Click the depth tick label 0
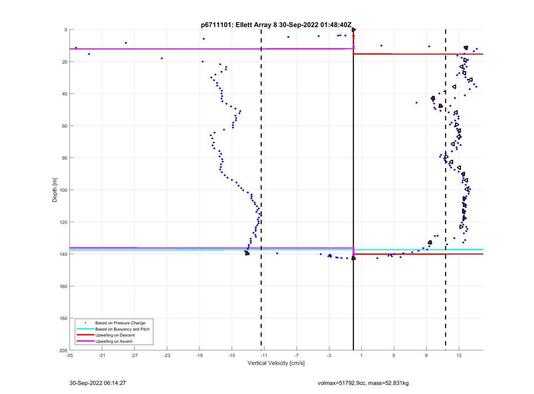This screenshot has height=394, width=534. point(66,30)
